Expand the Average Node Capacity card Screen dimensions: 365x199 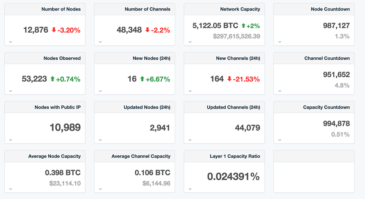click(x=11, y=189)
